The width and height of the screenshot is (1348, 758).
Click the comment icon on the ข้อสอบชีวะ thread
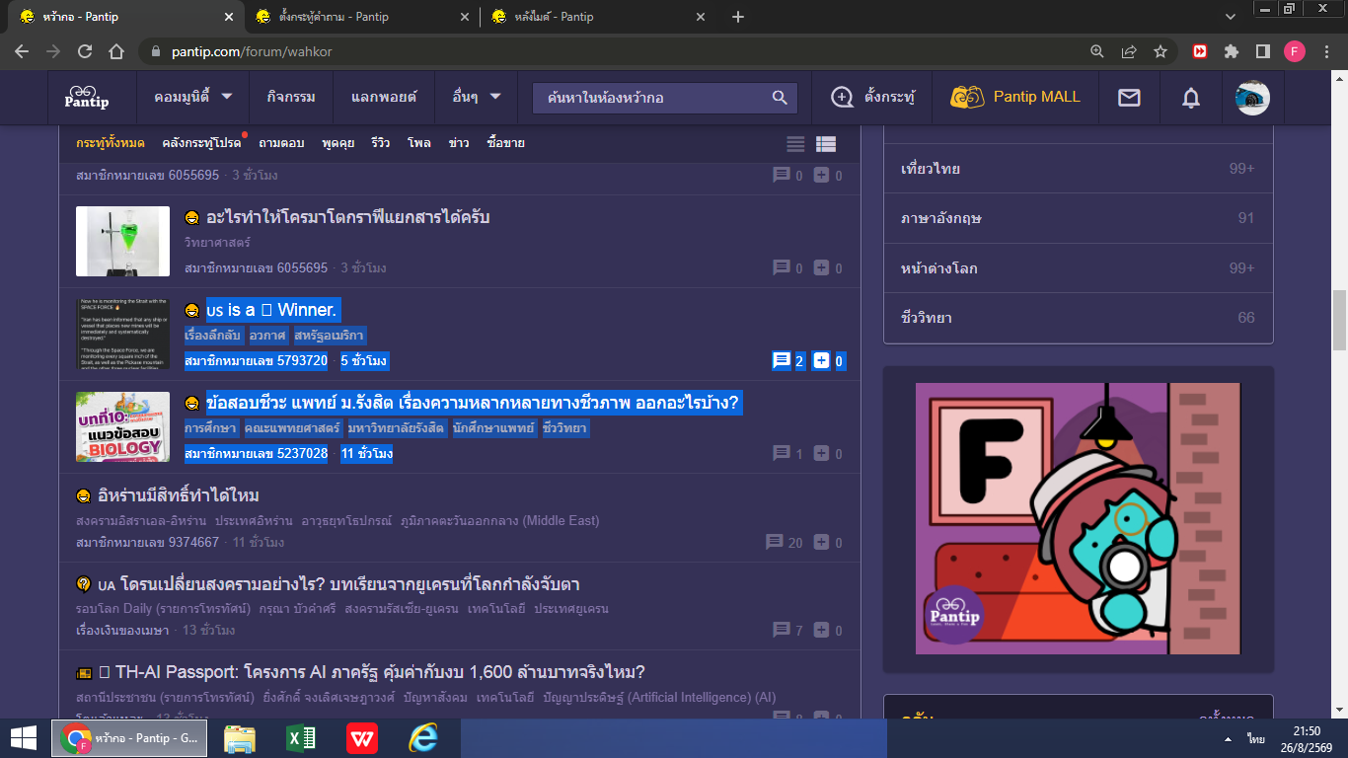(x=782, y=453)
